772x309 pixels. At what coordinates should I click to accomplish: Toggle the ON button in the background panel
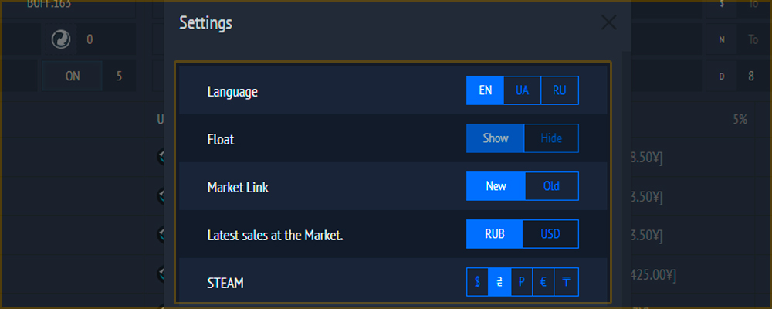(x=73, y=76)
